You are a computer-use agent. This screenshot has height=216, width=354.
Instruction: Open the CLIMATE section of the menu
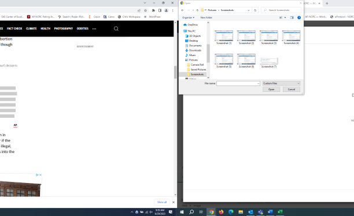click(31, 29)
